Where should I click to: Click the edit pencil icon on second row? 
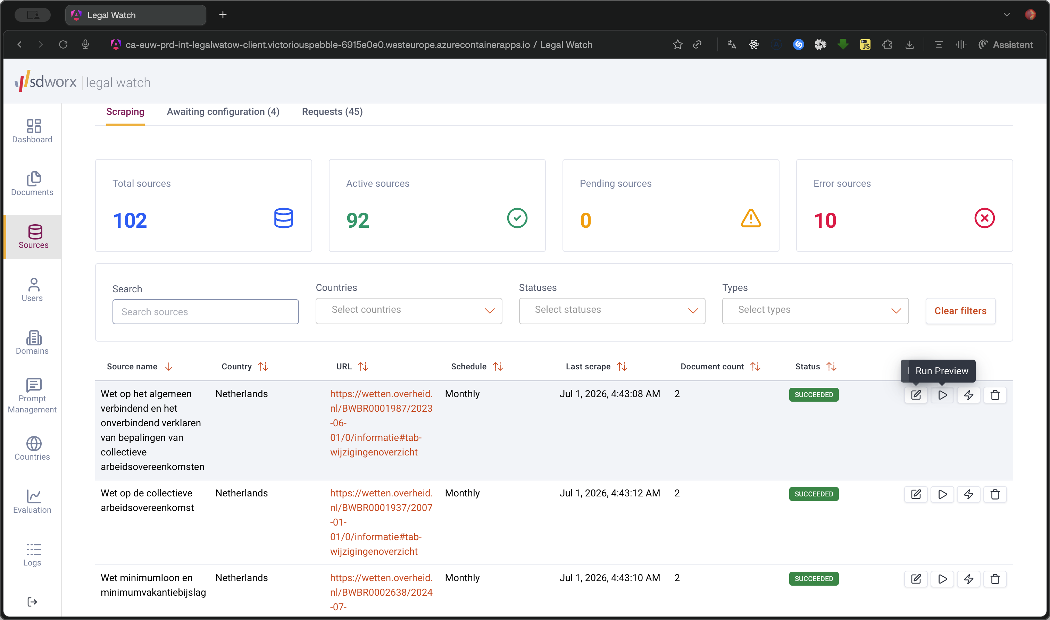(916, 494)
